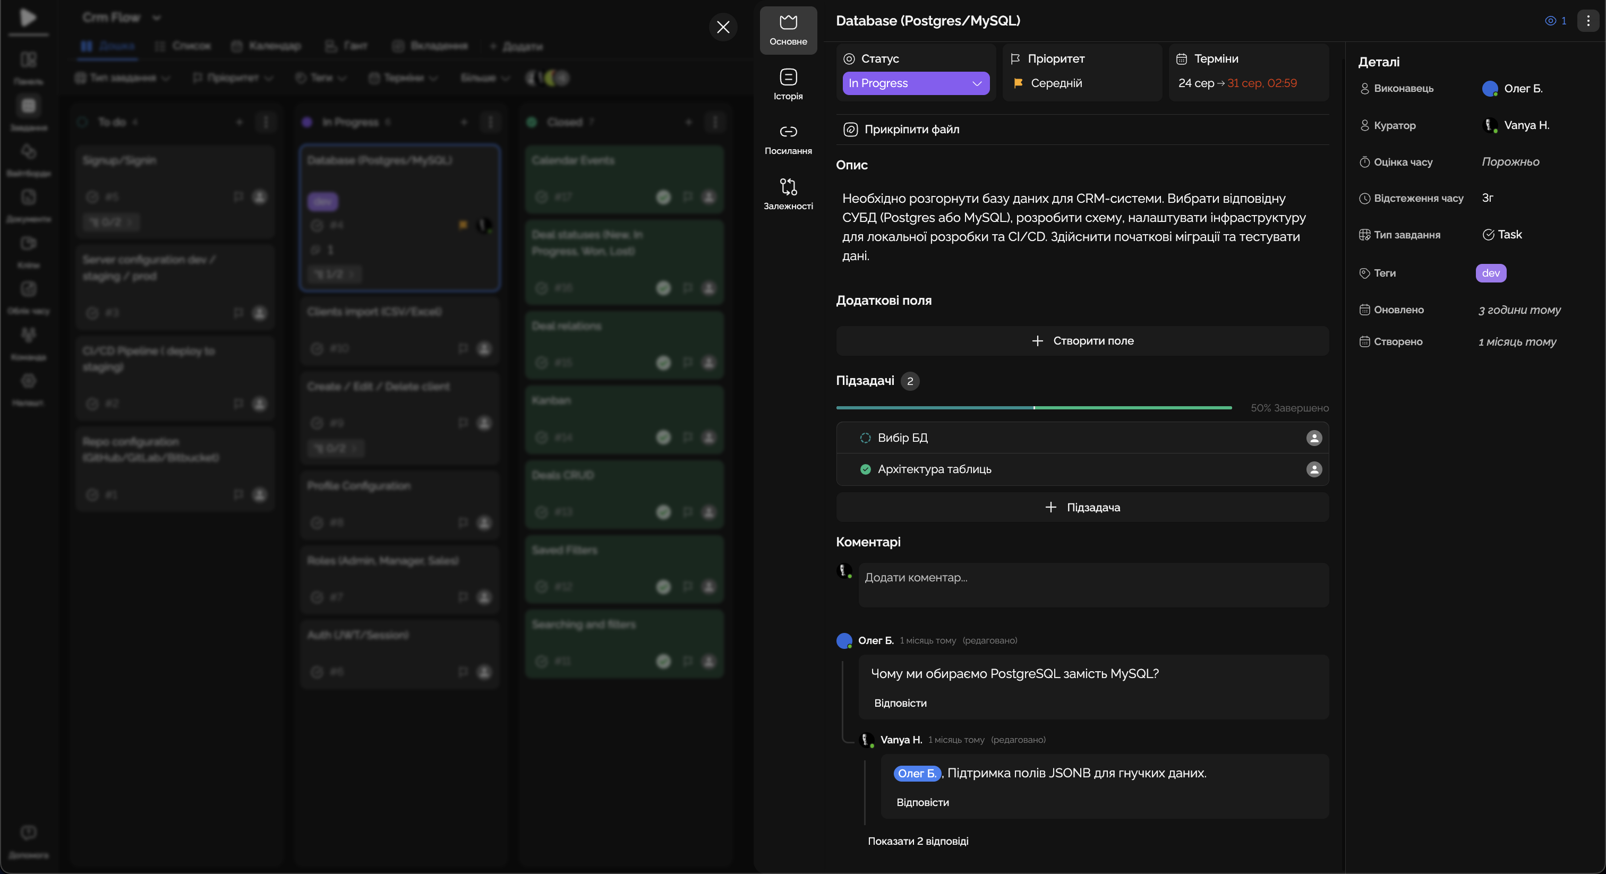Click the orange priority flag Середній
The height and width of the screenshot is (874, 1606).
[1018, 83]
